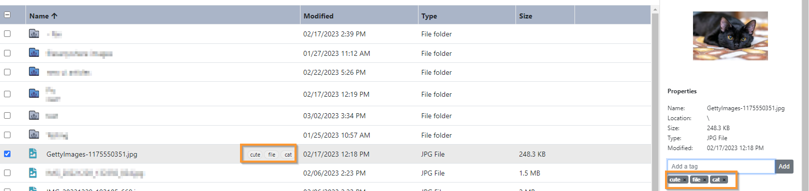Remove the cute tag with its x icon
Viewport: 809px width, 191px height.
[x=684, y=180]
